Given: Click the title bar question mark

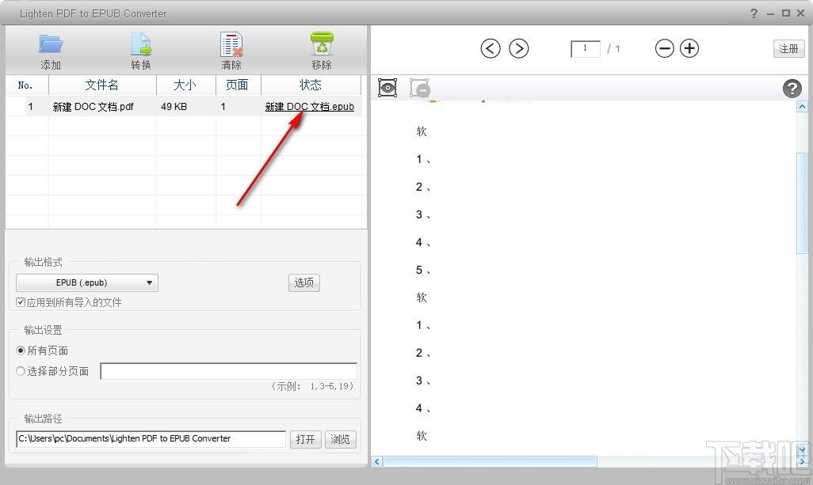Looking at the screenshot, I should pos(754,13).
